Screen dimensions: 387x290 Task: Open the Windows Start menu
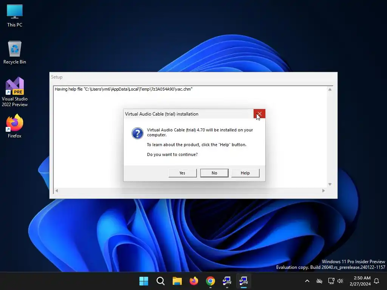[x=144, y=281]
